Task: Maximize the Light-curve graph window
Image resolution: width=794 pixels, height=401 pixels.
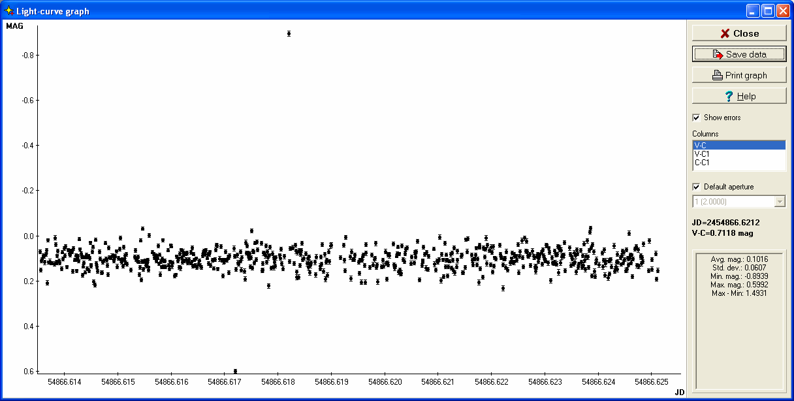Action: (x=768, y=10)
